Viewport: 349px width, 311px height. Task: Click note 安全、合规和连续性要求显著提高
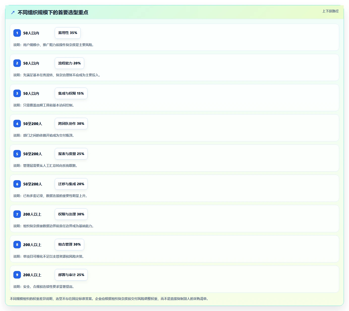tap(44, 287)
